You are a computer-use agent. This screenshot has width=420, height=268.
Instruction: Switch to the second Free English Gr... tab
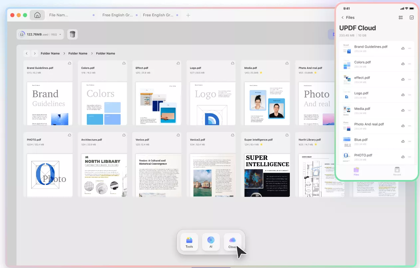pyautogui.click(x=158, y=15)
